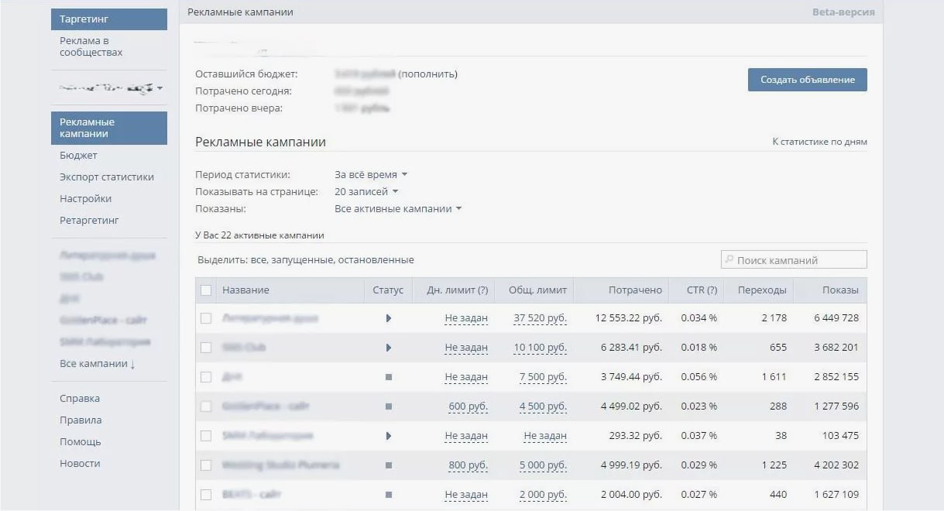Open the 'Все активные кампании' filter dropdown
944x511 pixels.
(398, 209)
